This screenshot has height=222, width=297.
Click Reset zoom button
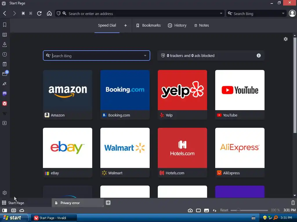point(224,210)
